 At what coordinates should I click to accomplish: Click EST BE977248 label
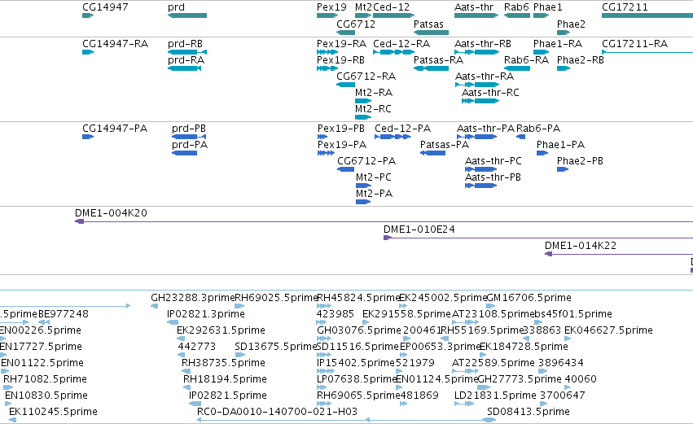[x=64, y=314]
